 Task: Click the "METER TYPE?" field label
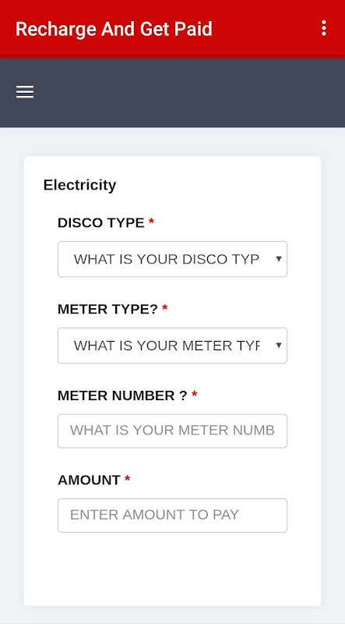pyautogui.click(x=107, y=309)
